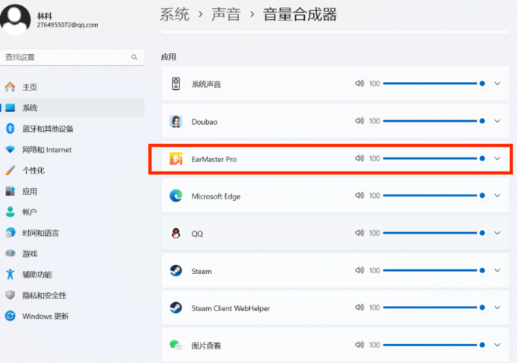Click the Steam app icon
Viewport: 517px width, 363px height.
(176, 271)
